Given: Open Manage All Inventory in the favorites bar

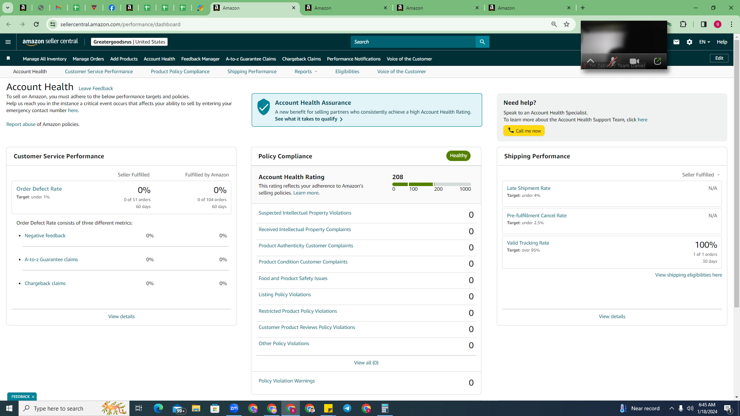Looking at the screenshot, I should (x=45, y=59).
